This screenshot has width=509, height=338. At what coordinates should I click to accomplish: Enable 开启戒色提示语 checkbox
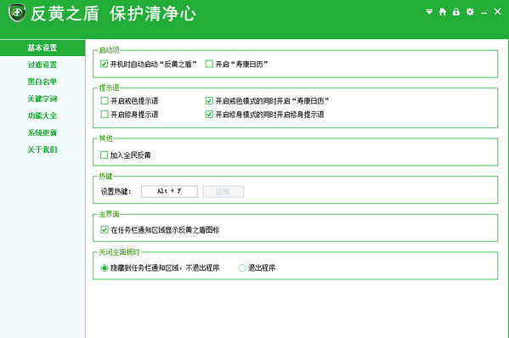click(105, 100)
